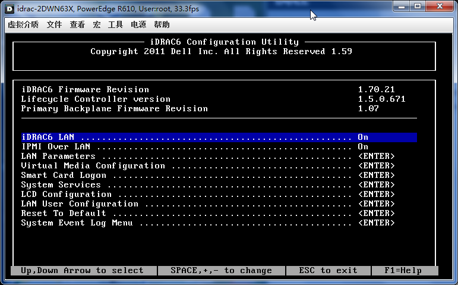Click the iDRAC viewer icon in title bar
This screenshot has height=285, width=458.
[10, 9]
